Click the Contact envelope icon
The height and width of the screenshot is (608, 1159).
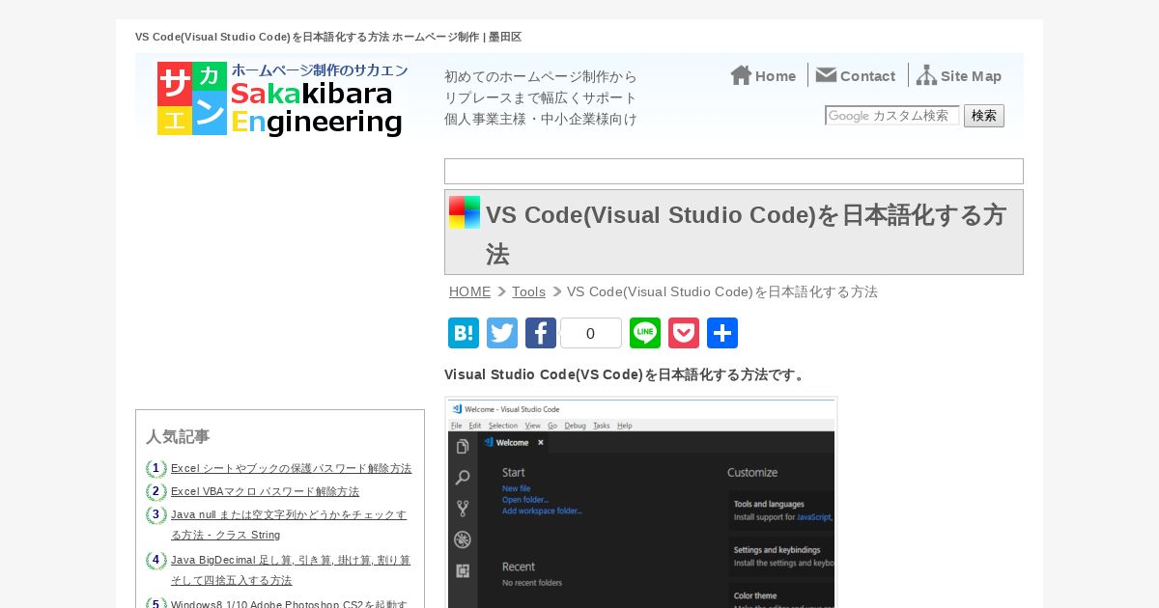826,75
